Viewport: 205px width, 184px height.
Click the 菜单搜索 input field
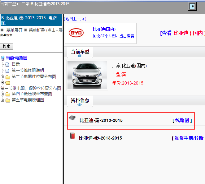pos(27,40)
